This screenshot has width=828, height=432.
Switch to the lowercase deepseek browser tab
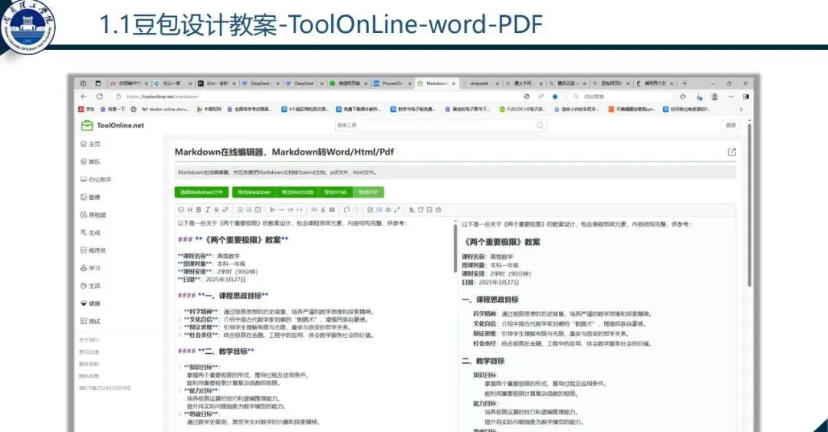[479, 83]
